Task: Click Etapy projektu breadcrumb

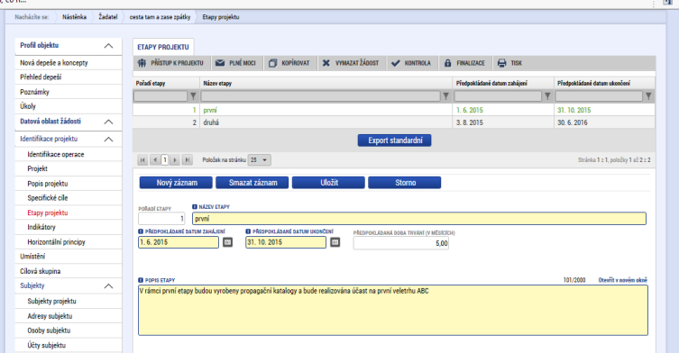Action: (x=221, y=17)
